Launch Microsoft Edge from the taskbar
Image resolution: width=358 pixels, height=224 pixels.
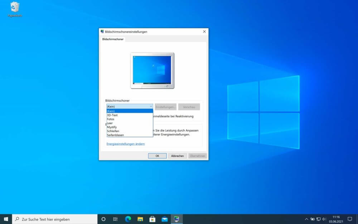[128, 219]
